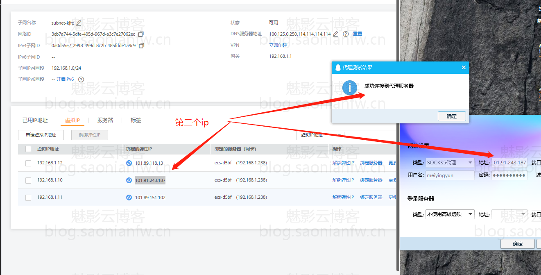
Task: Copy the network ID 3cb7a744 value
Action: 141,34
